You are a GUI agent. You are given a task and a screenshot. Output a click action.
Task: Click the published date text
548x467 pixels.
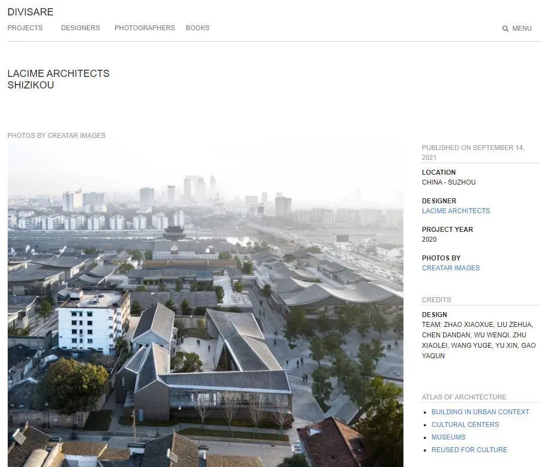tap(473, 152)
